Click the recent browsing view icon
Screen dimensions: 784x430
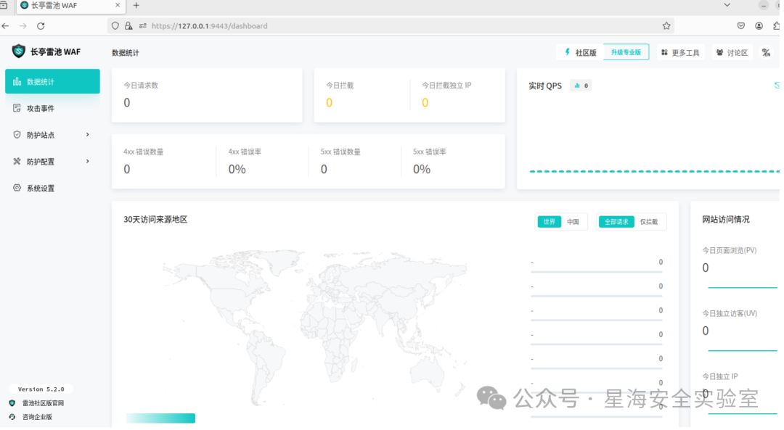tap(4, 5)
